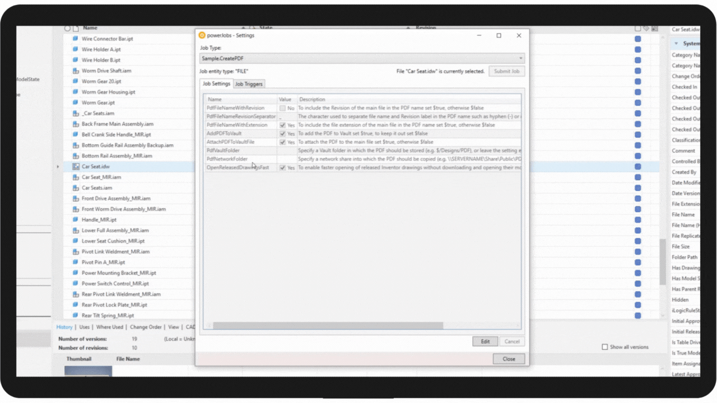717x403 pixels.
Task: Click the assembly icon for Pivot Link Weldment_MIR.iam
Action: (76, 252)
